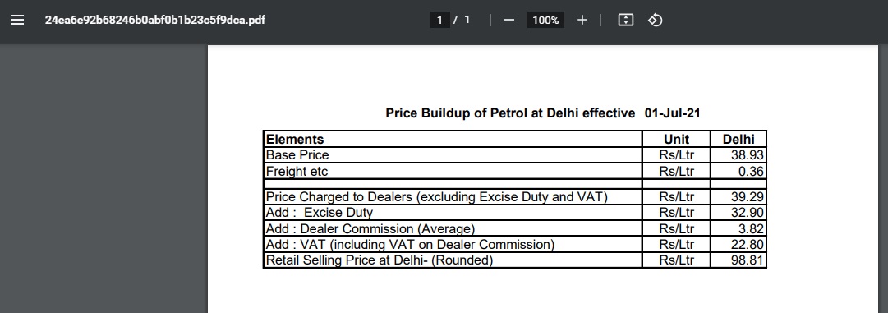The height and width of the screenshot is (313, 888).
Task: Select the page number input field
Action: click(x=439, y=20)
